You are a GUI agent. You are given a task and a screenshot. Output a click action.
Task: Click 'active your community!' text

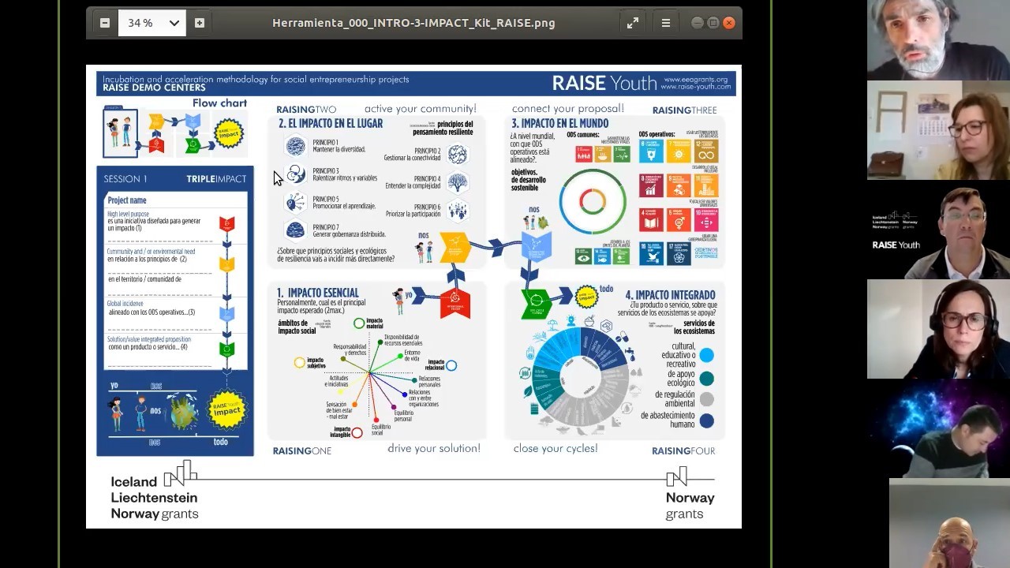[421, 109]
